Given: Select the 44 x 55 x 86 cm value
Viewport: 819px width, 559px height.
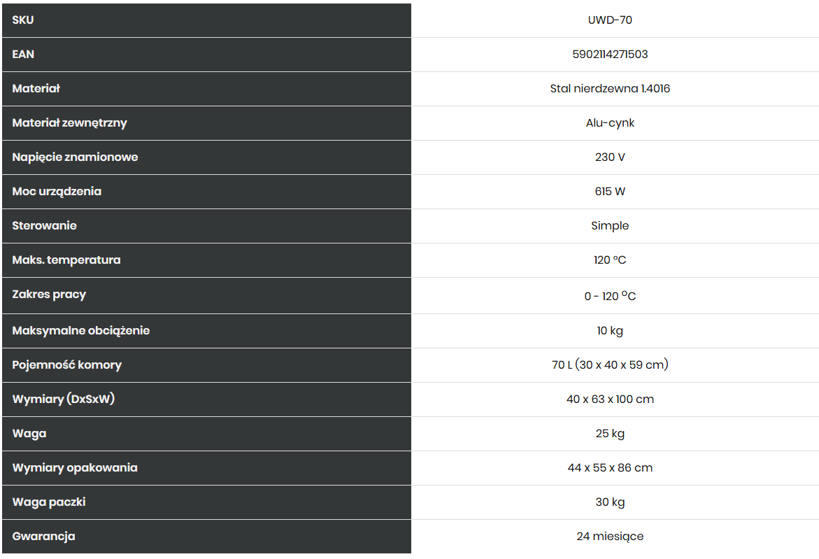Looking at the screenshot, I should pos(610,467).
